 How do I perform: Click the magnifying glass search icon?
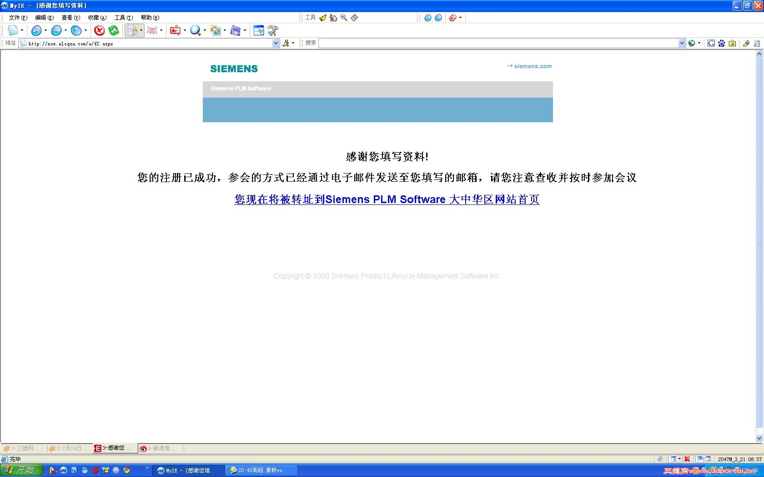tap(195, 30)
